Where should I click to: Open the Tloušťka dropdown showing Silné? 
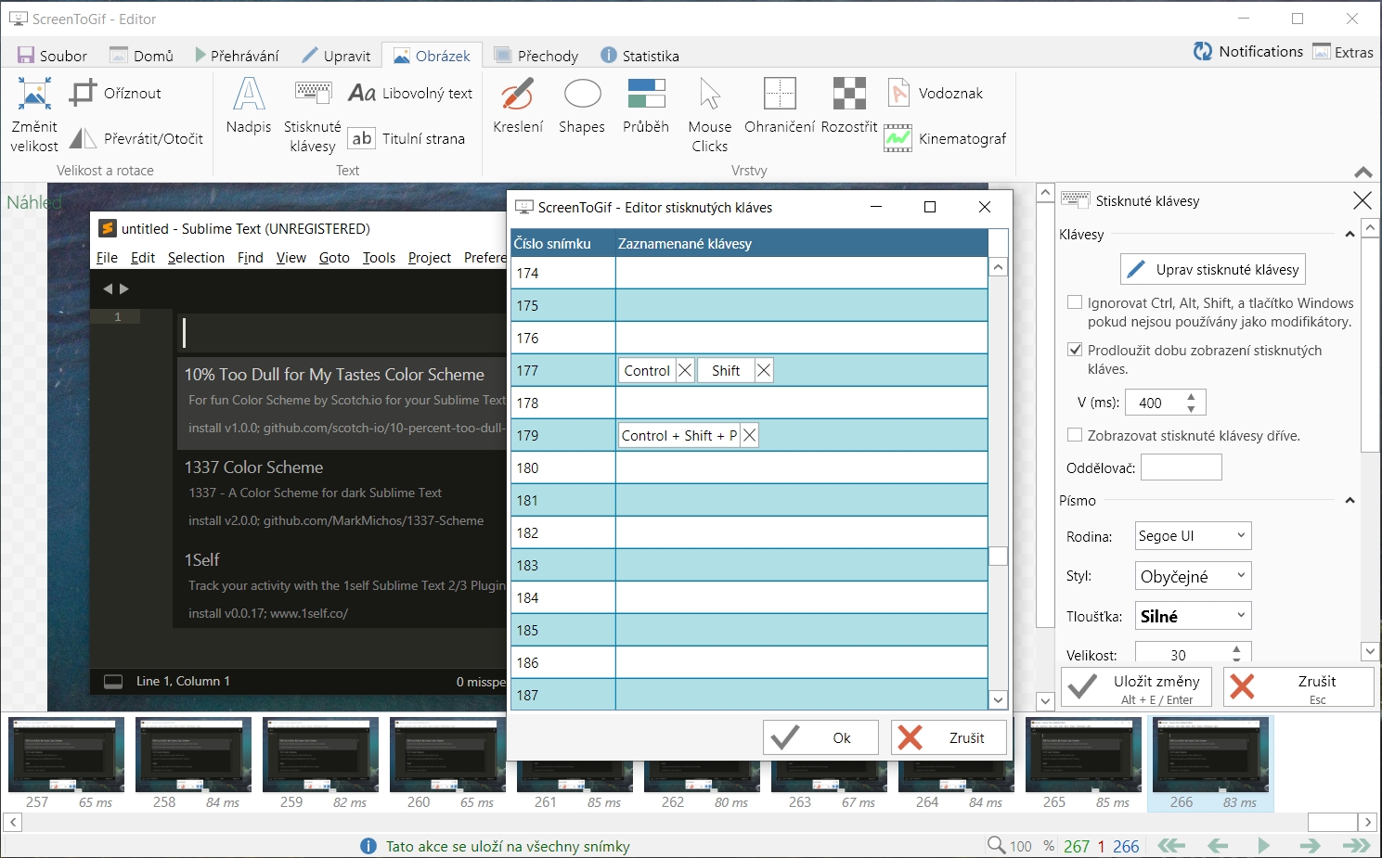click(1193, 616)
